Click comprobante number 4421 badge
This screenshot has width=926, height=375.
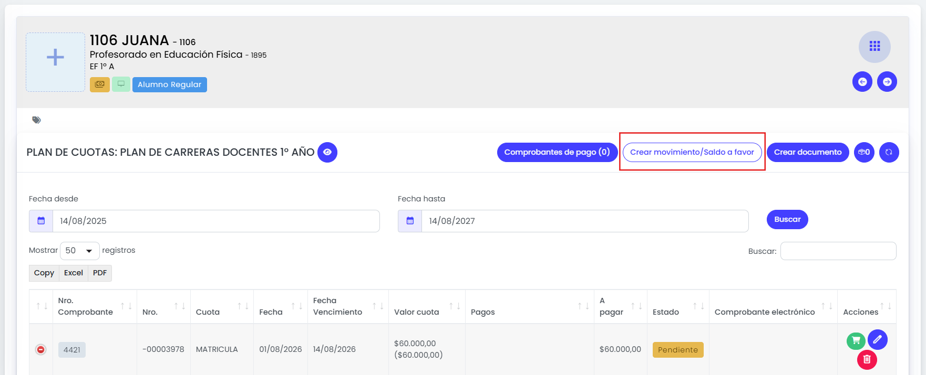72,350
